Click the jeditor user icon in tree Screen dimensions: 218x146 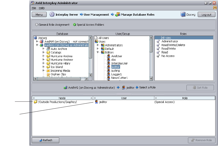pyautogui.click(x=108, y=67)
